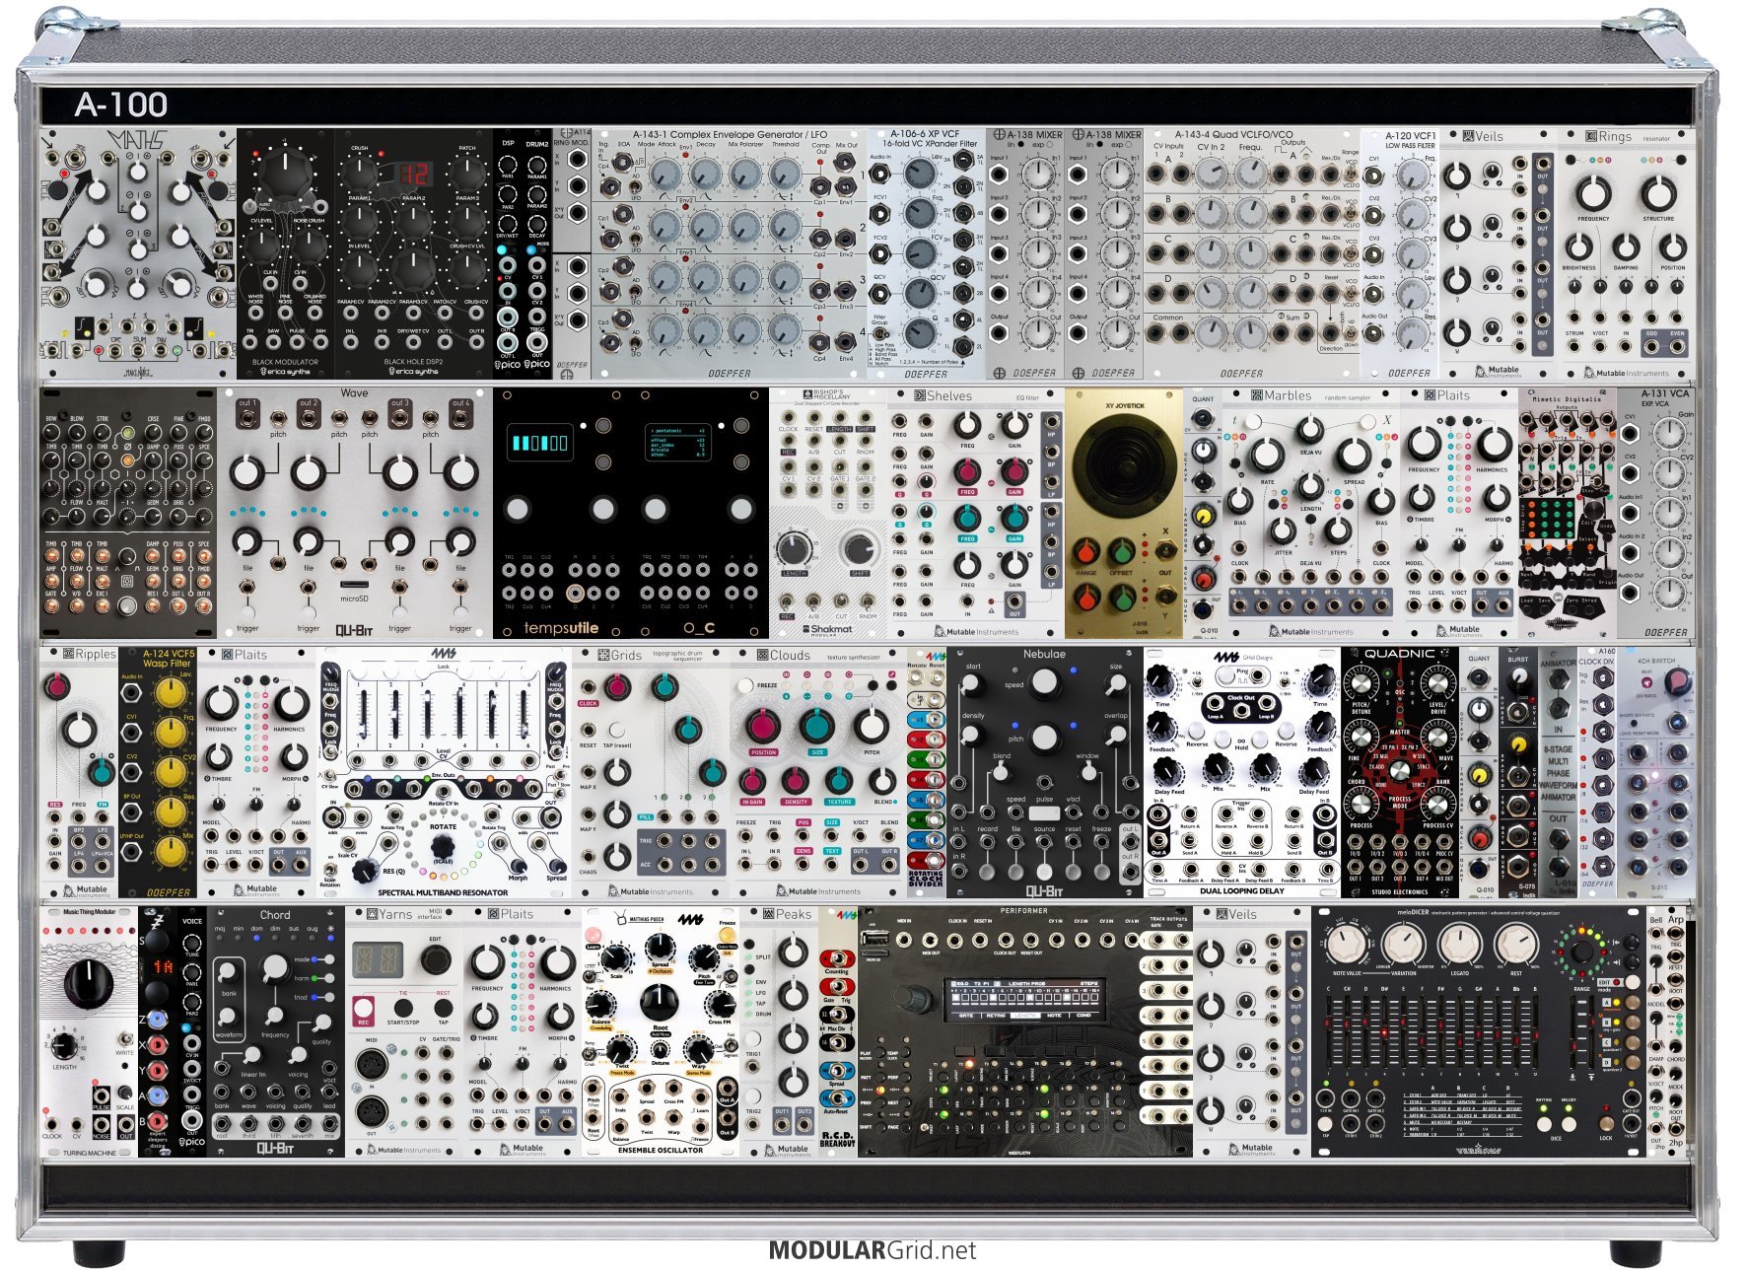This screenshot has width=1746, height=1271.
Task: Click the Clouds SIZE knob
Action: [x=816, y=726]
